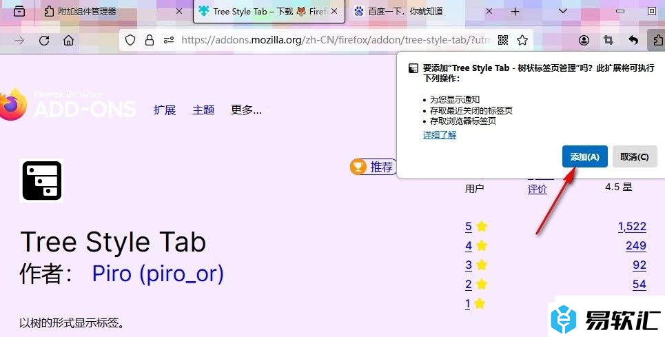Open the Firefox account icon
The image size is (665, 337).
(584, 40)
